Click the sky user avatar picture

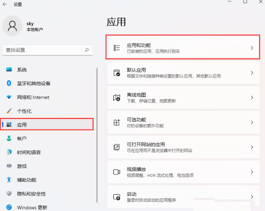click(x=12, y=26)
